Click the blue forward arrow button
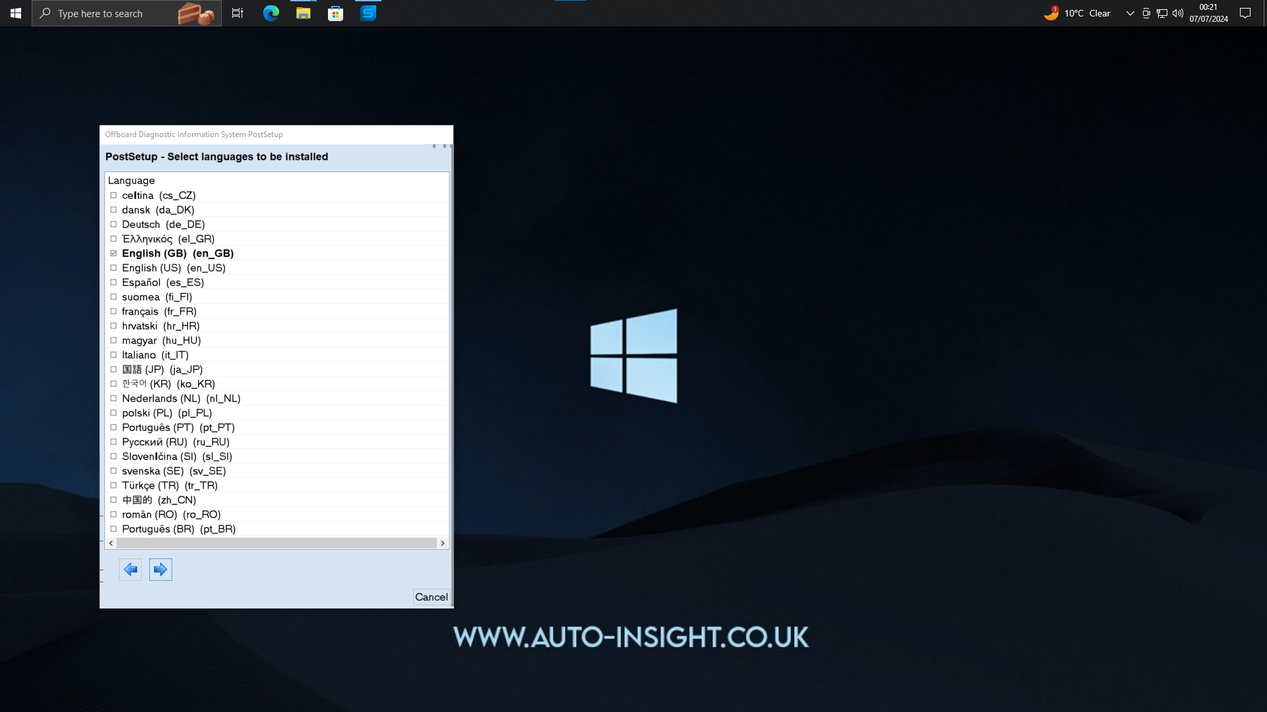 click(160, 570)
